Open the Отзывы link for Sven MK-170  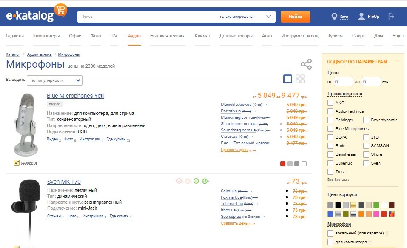tap(54, 216)
